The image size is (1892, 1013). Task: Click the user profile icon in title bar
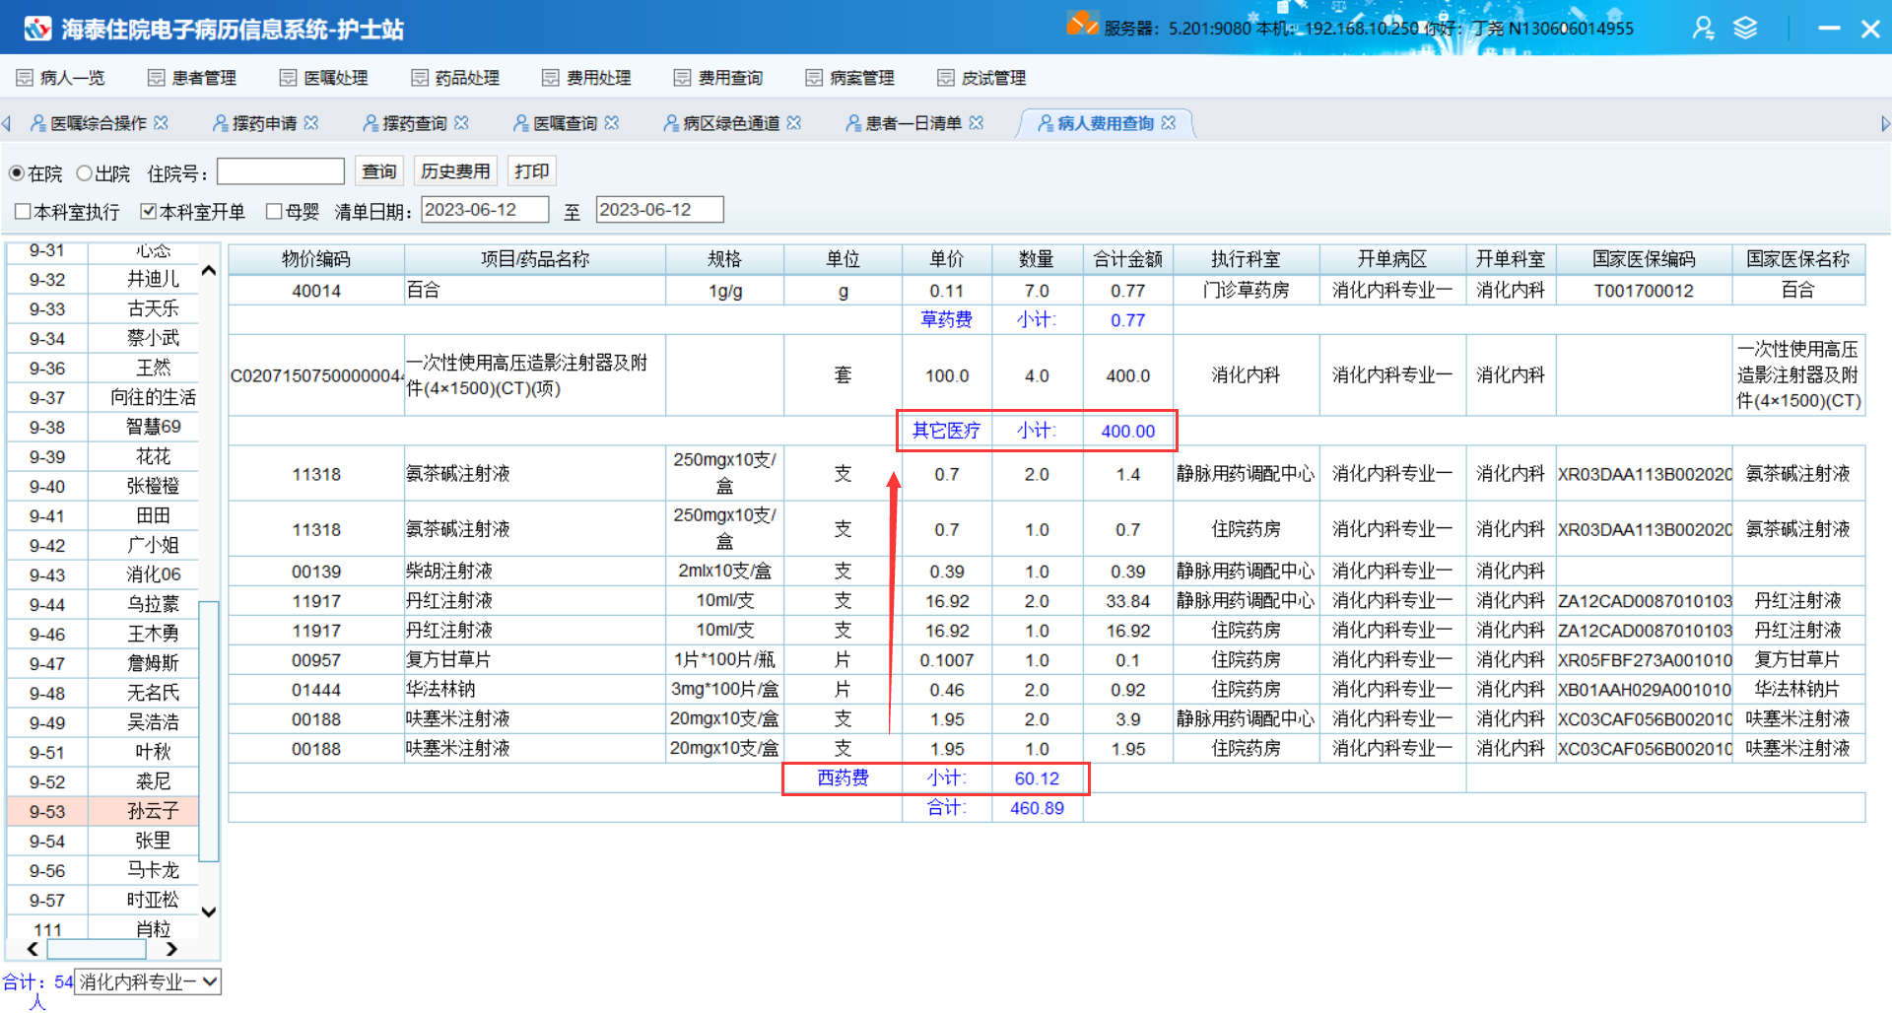click(1703, 28)
